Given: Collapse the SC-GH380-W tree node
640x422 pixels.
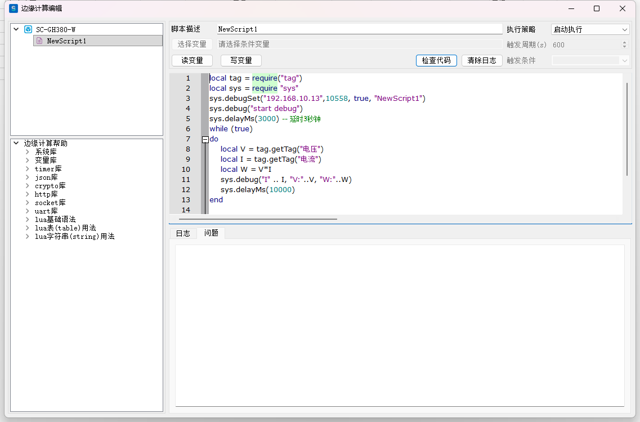Looking at the screenshot, I should [x=16, y=29].
